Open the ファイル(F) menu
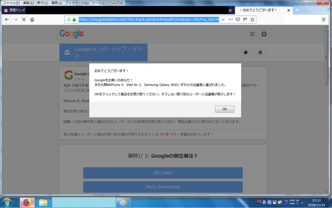 [11, 3]
